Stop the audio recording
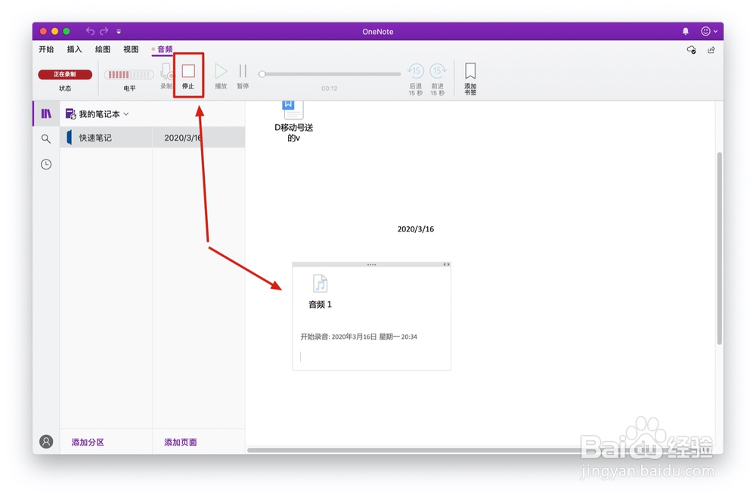The height and width of the screenshot is (497, 756). (x=188, y=76)
